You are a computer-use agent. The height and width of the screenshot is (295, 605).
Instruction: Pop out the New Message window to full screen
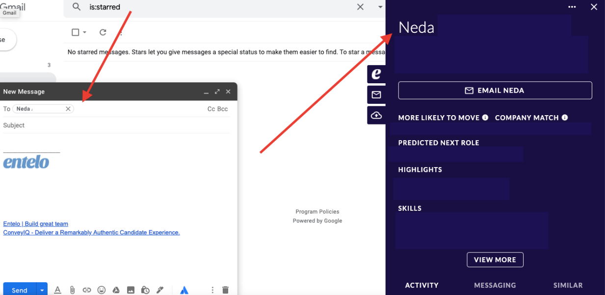(217, 92)
